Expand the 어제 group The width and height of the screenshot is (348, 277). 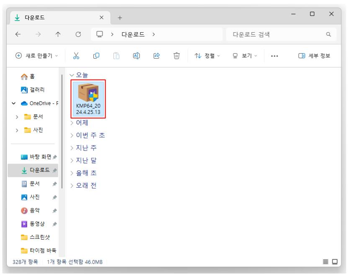(x=72, y=123)
